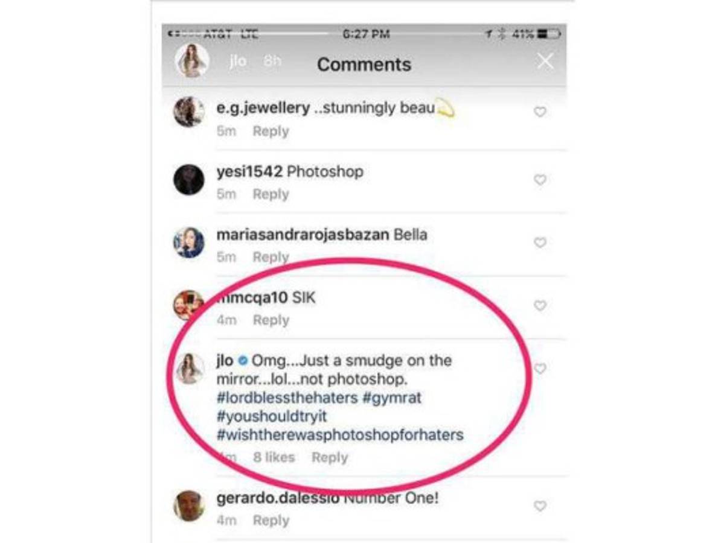Open e.g.jewellery's profile avatar
The width and height of the screenshot is (724, 543).
coord(189,112)
